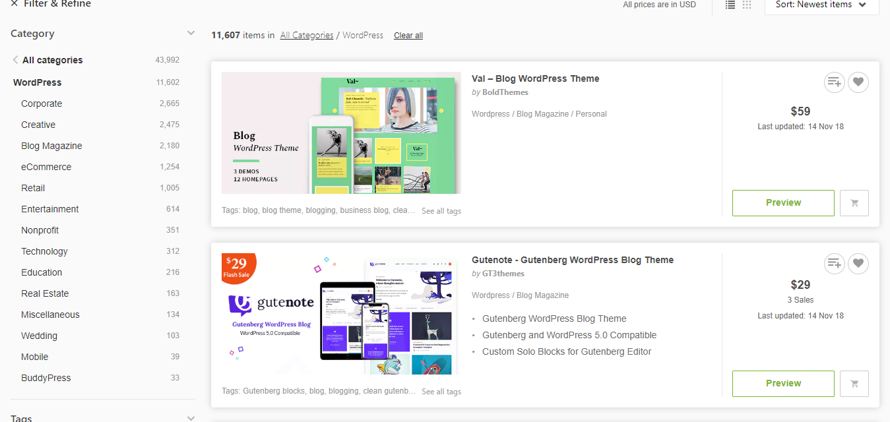Image resolution: width=890 pixels, height=422 pixels.
Task: Select the Blog Magazine category
Action: click(51, 146)
